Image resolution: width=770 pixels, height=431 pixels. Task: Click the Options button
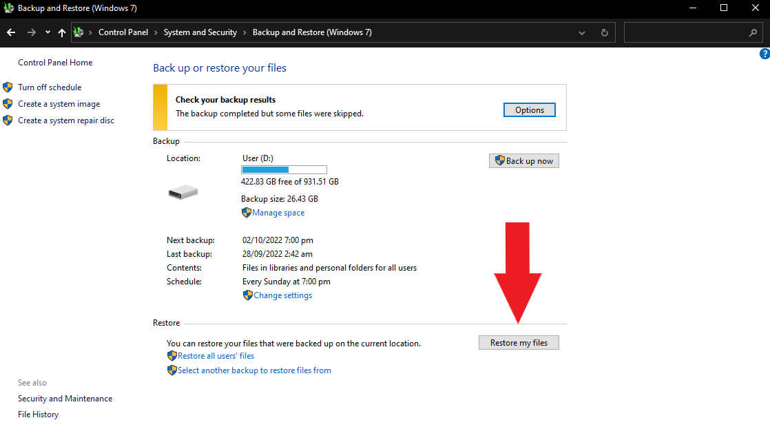click(530, 110)
